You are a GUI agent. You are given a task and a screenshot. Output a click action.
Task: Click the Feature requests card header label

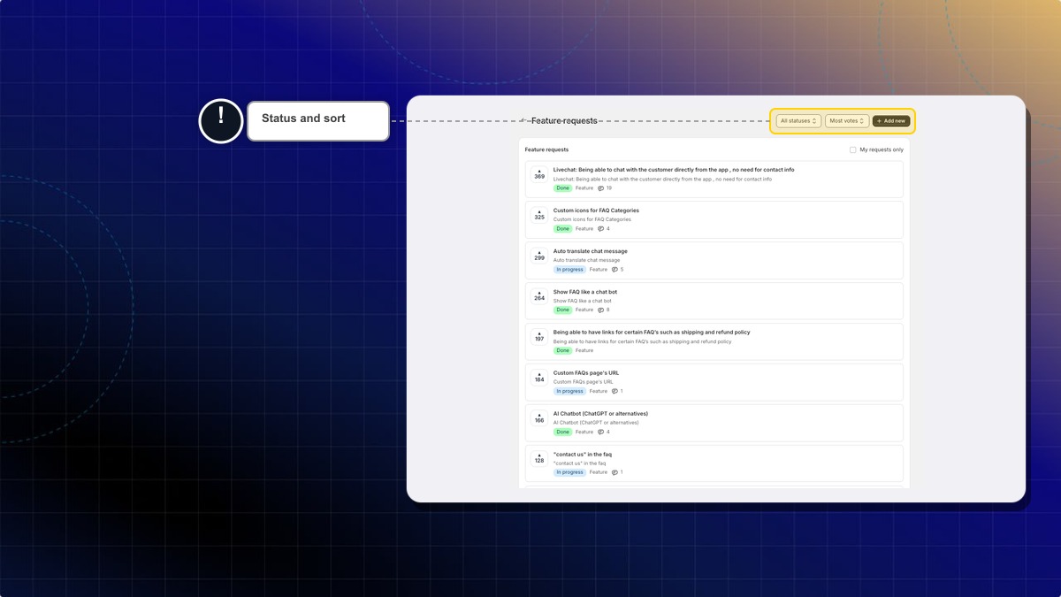546,150
